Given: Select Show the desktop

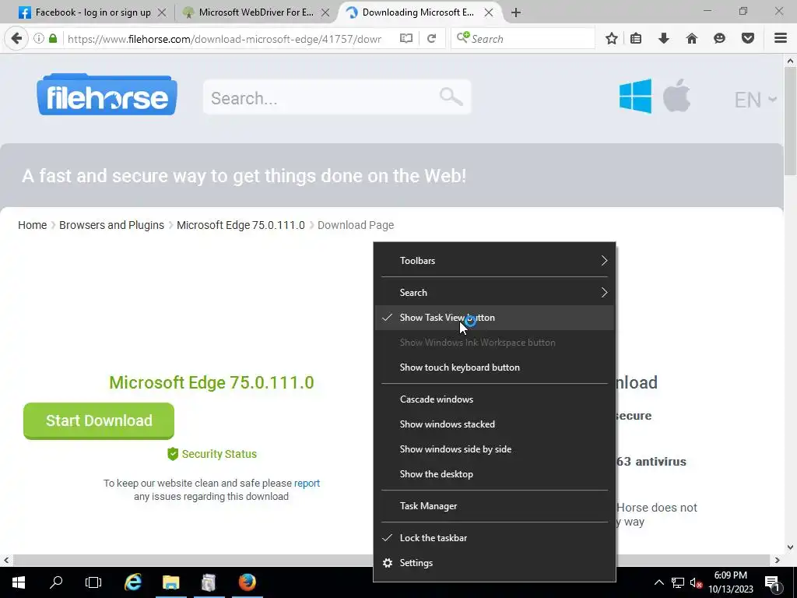Looking at the screenshot, I should click(x=494, y=474).
